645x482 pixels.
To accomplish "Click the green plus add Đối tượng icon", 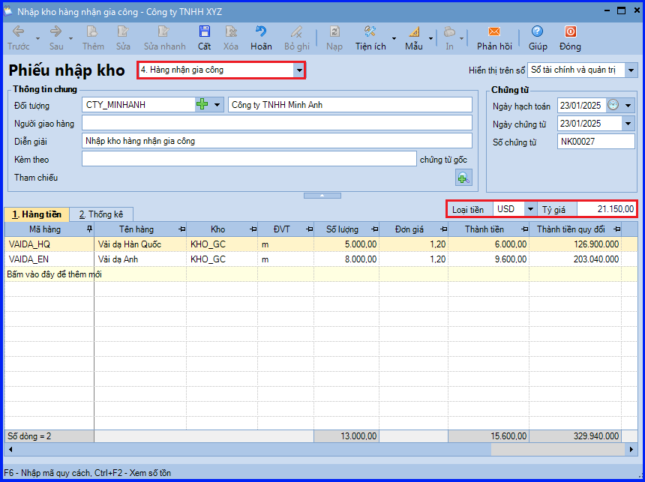I will pos(202,104).
